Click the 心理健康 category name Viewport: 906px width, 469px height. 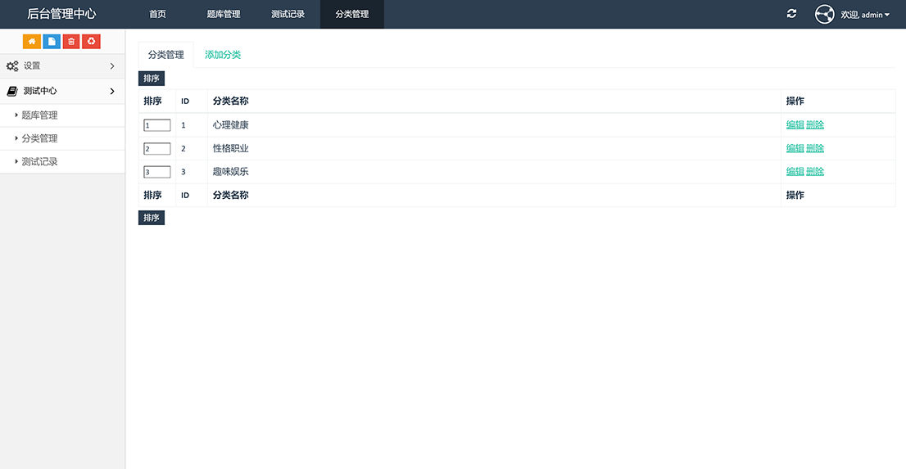coord(230,124)
